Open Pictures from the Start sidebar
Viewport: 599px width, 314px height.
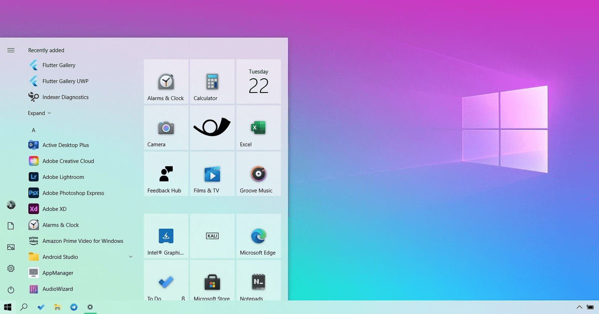[x=10, y=247]
